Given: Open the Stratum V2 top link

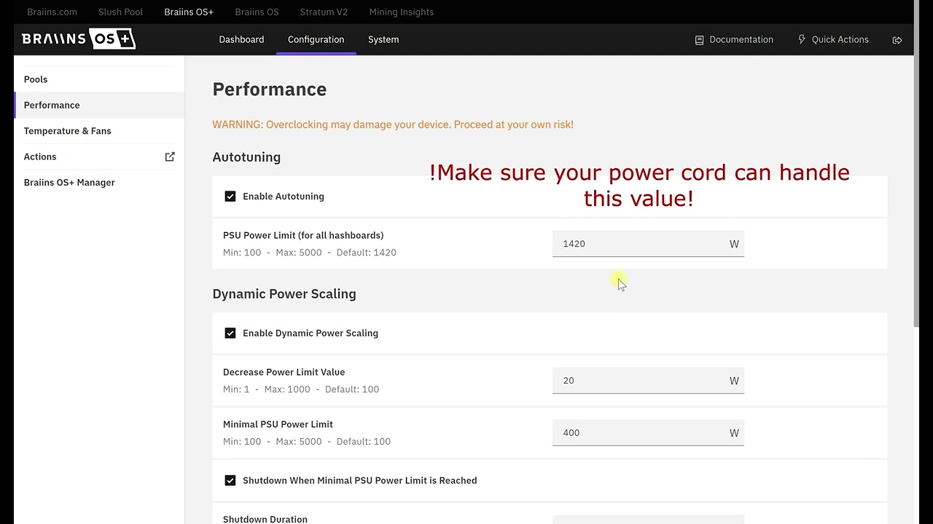Looking at the screenshot, I should (324, 12).
